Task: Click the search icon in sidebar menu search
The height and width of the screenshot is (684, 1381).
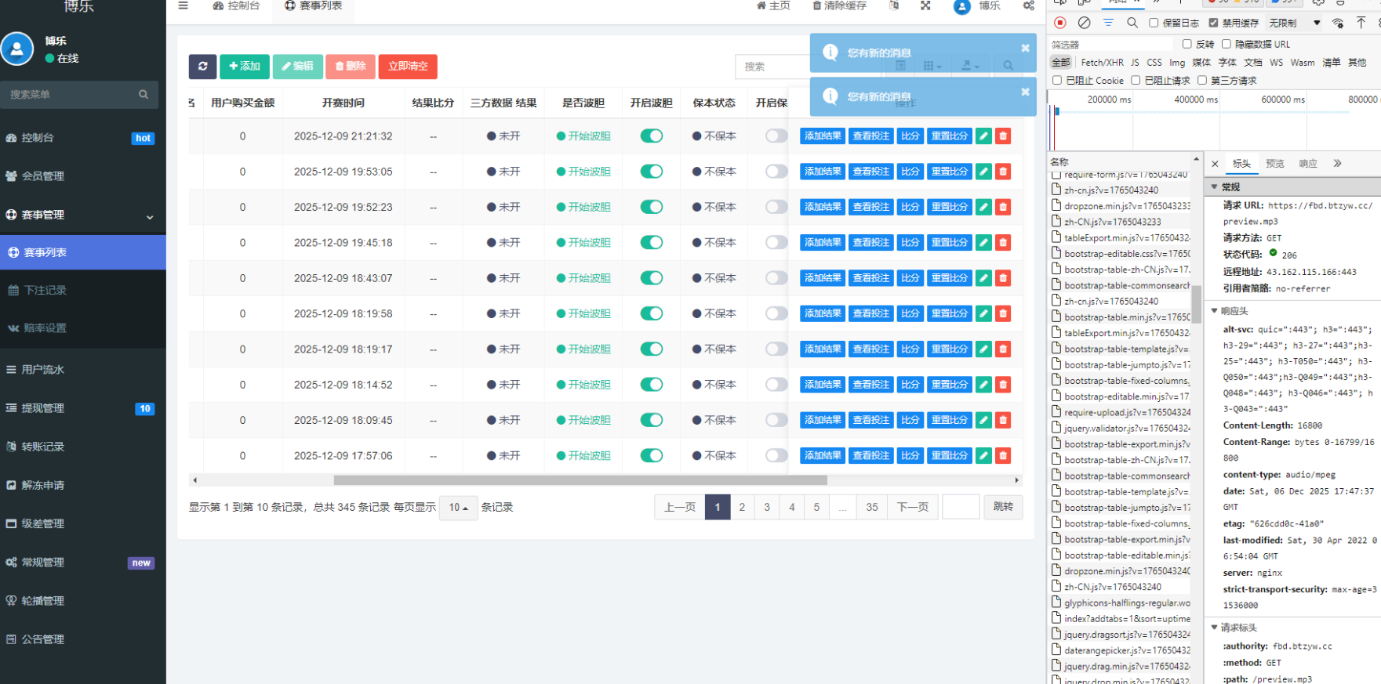Action: [x=144, y=95]
